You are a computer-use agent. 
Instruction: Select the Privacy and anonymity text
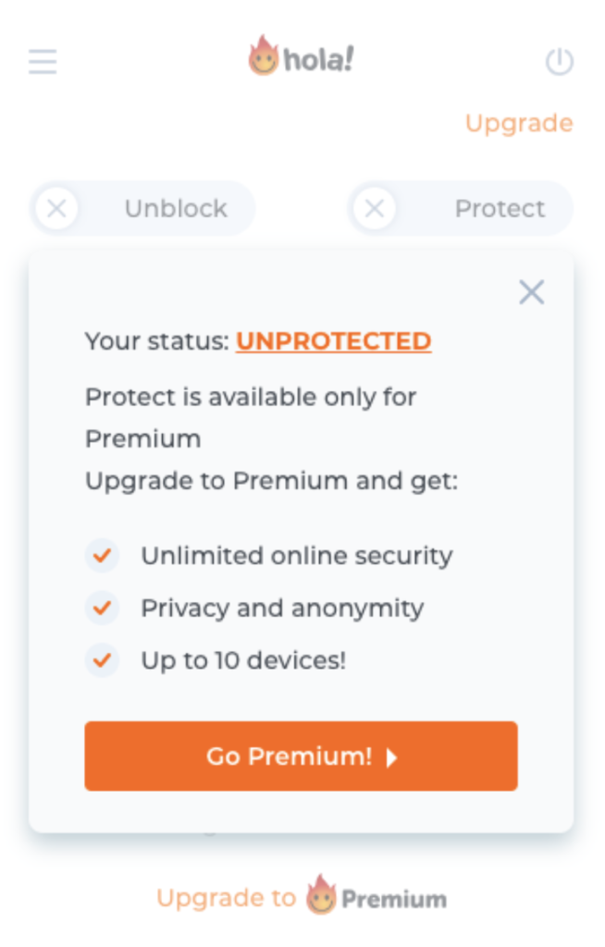282,609
